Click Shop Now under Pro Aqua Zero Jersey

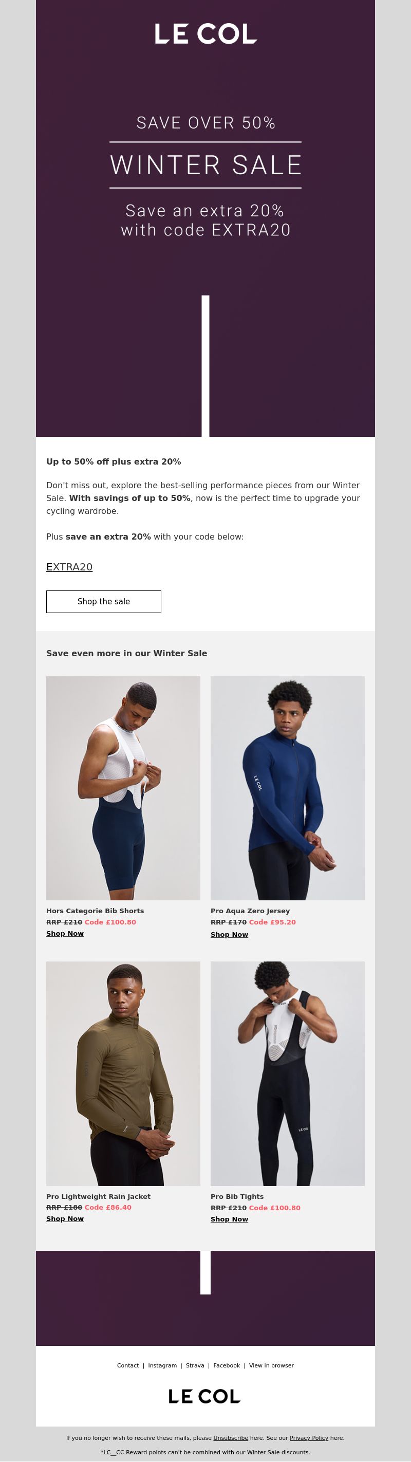(229, 935)
